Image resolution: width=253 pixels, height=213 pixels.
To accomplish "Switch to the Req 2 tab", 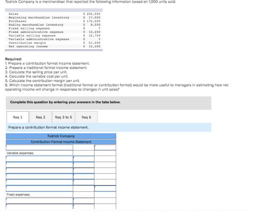I will point(41,117).
